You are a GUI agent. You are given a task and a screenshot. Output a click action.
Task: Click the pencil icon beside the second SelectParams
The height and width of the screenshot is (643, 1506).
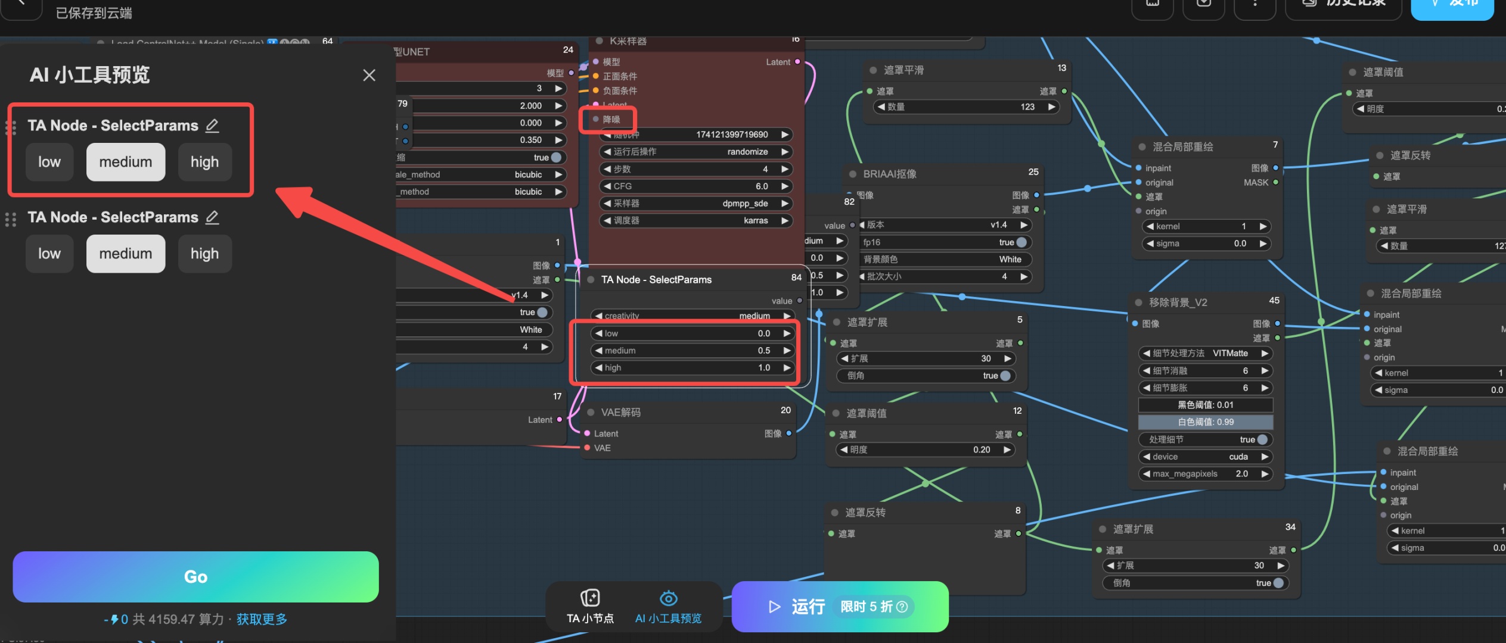[x=212, y=217]
